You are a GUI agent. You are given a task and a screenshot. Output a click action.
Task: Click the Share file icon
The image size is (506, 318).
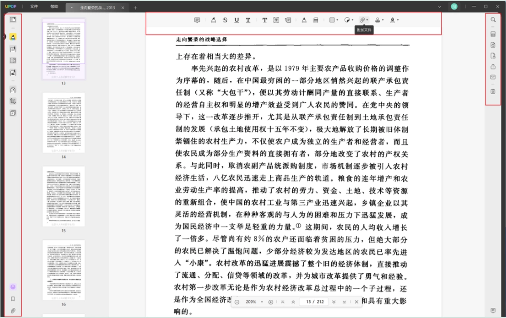[493, 67]
